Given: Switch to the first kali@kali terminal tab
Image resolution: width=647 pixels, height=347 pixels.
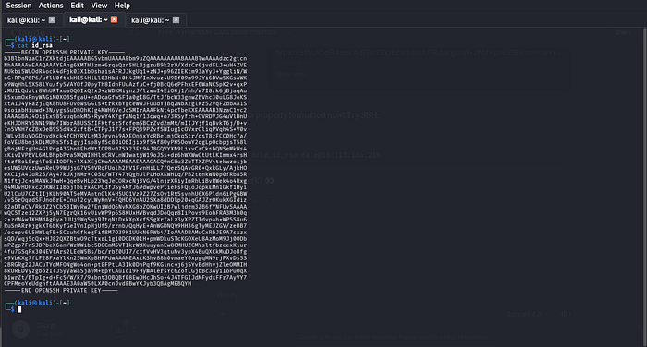Looking at the screenshot, I should click(27, 19).
